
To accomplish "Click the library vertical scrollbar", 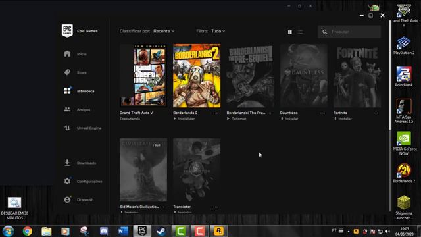I will click(390, 75).
